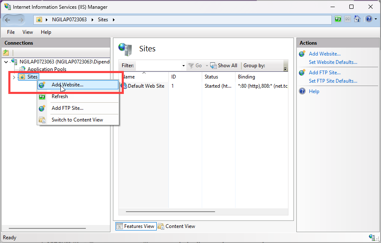The width and height of the screenshot is (381, 243).
Task: Choose Refresh from the context menu
Action: pos(78,96)
